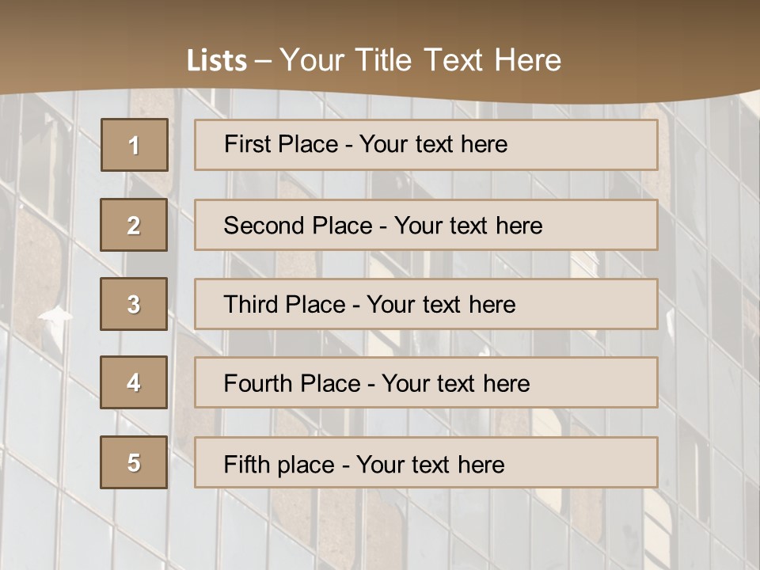Click the number 1 box
The height and width of the screenshot is (570, 760).
(x=135, y=145)
